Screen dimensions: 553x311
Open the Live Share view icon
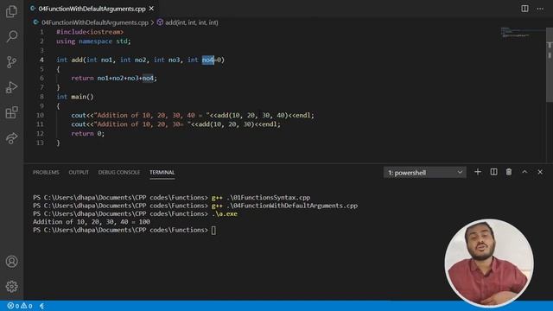pos(11,138)
